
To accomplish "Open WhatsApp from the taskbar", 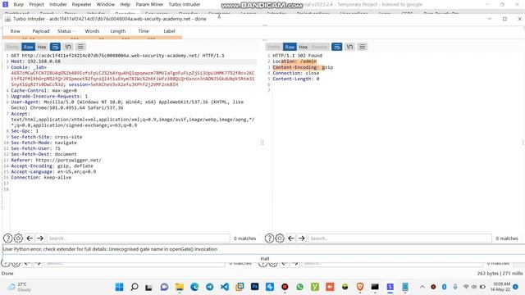I will 300,287.
